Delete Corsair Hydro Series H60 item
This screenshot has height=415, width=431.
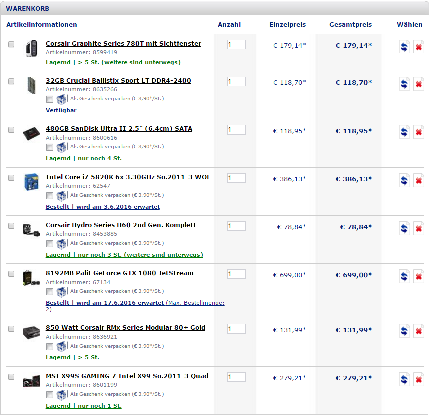[419, 228]
